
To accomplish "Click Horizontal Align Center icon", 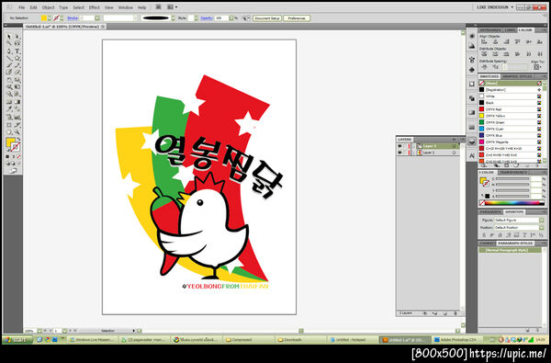I will pos(495,42).
